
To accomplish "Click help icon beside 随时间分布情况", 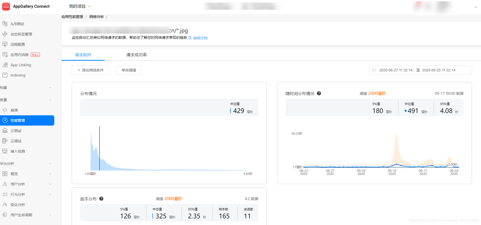I will click(x=319, y=93).
